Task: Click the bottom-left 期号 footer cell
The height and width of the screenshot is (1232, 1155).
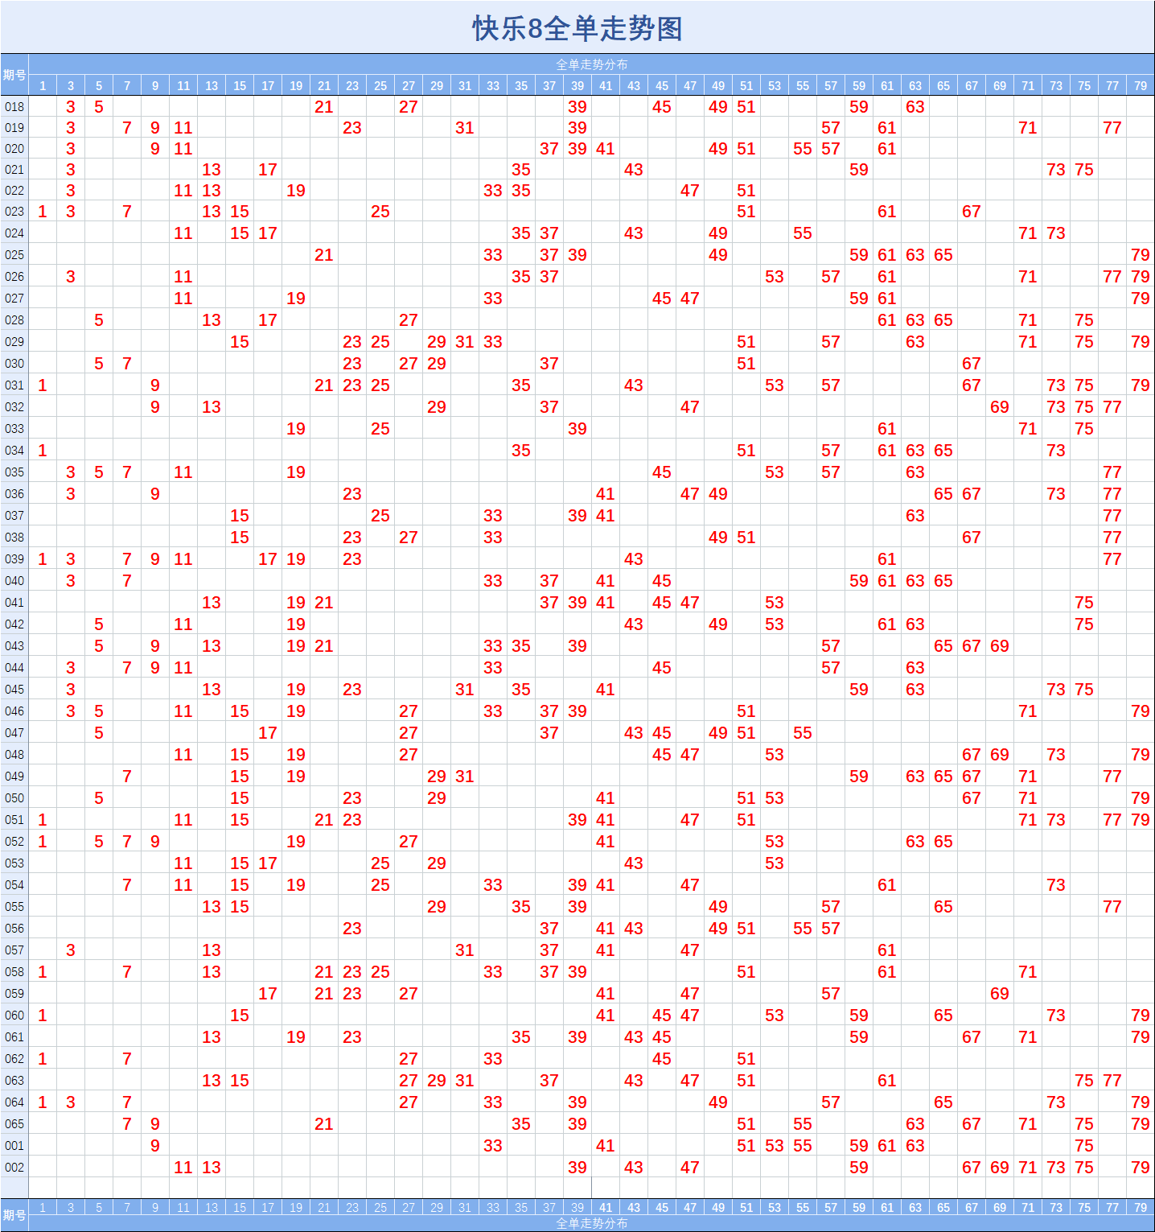Action: (x=14, y=1215)
